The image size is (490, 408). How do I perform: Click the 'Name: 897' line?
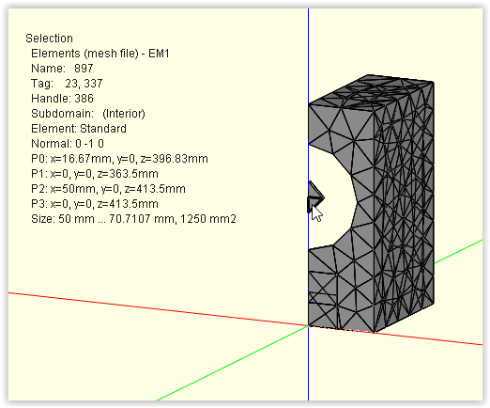(62, 69)
